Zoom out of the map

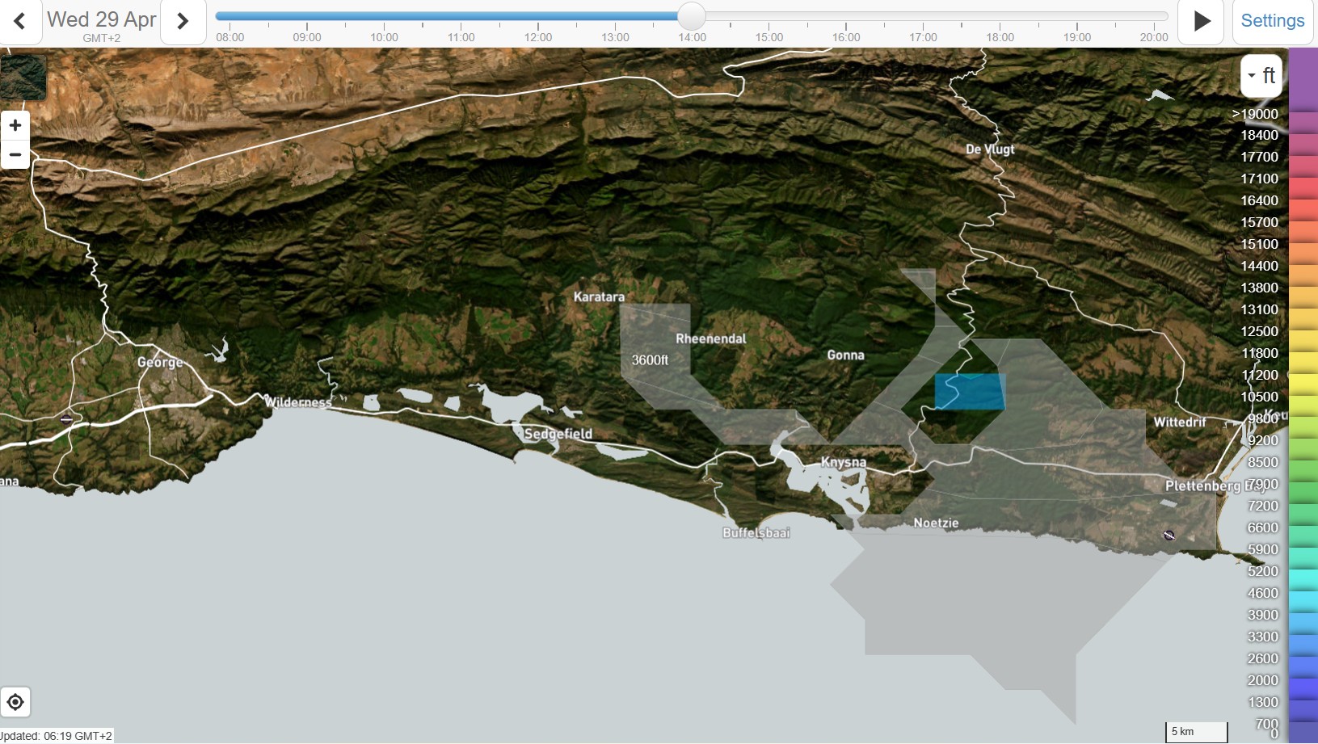[15, 154]
